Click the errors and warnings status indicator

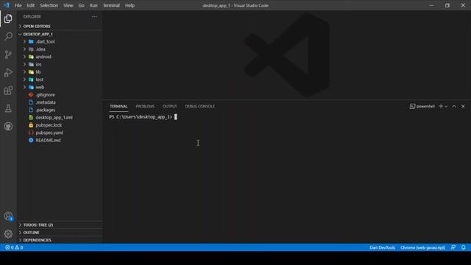coord(14,247)
